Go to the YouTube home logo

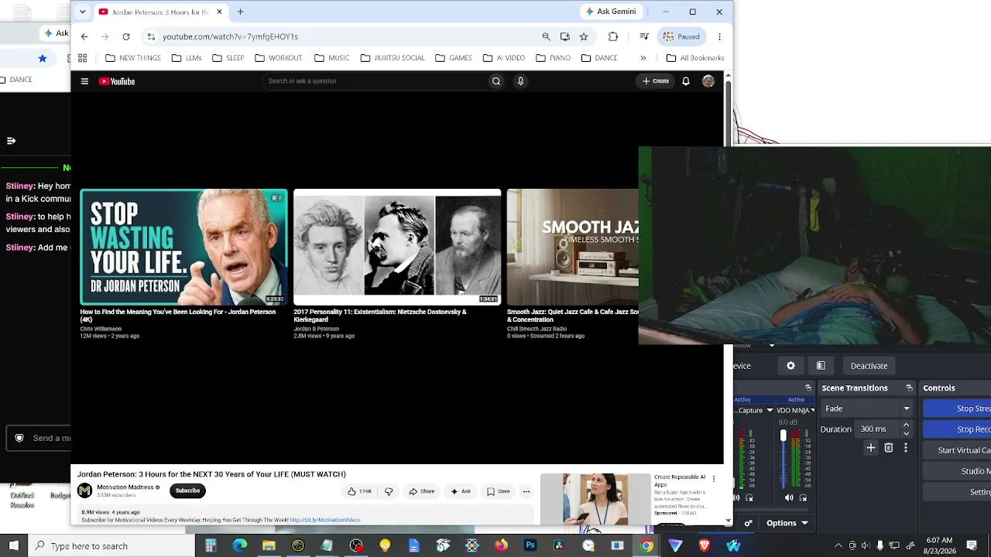coord(117,81)
